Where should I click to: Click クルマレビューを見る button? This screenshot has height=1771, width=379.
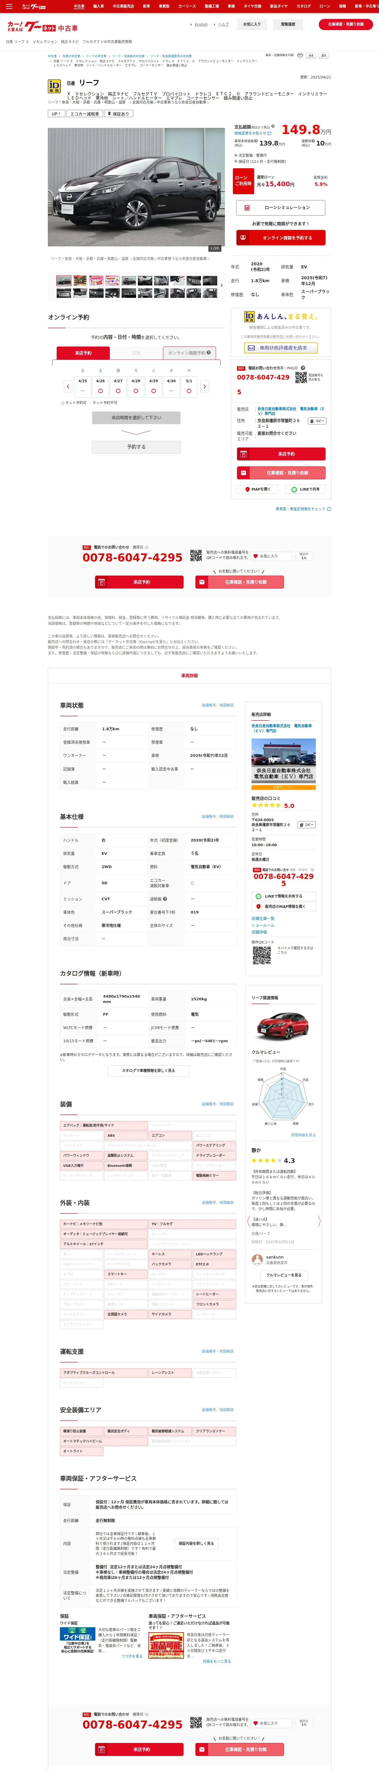(283, 1275)
